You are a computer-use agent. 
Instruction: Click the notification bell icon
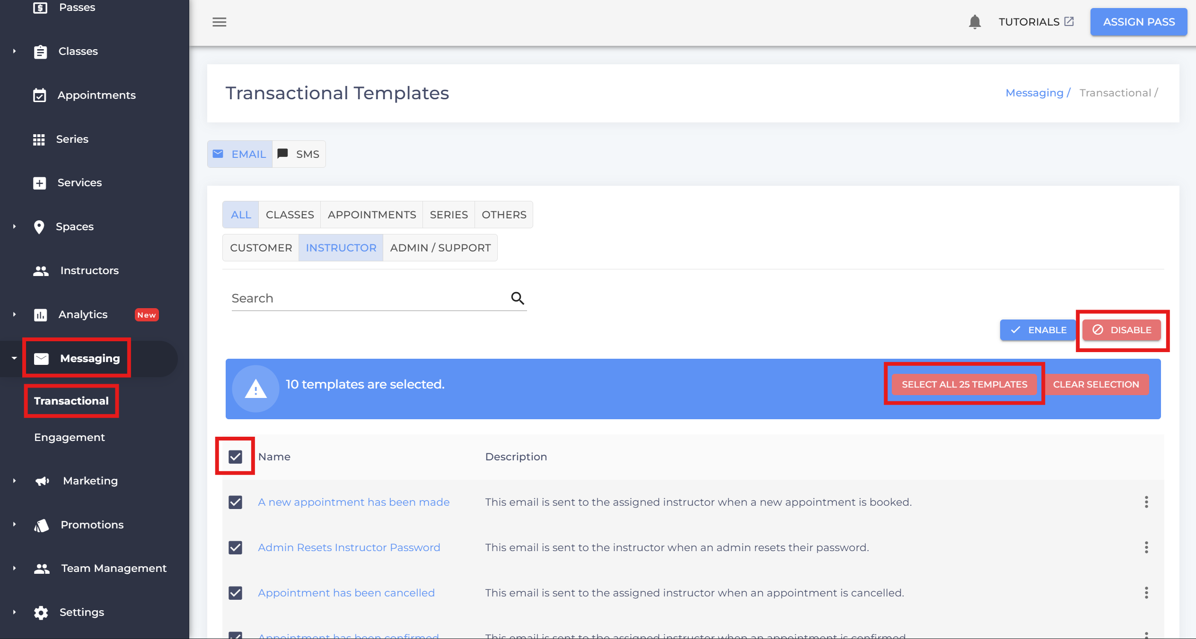[x=975, y=22]
